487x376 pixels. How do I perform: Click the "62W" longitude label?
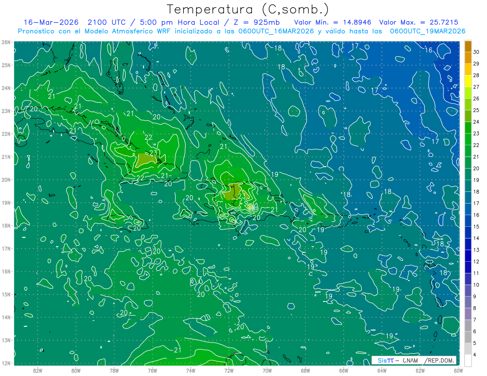coord(420,370)
